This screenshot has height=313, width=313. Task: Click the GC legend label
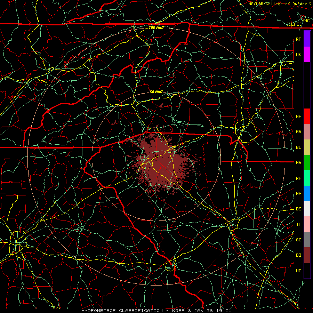(x=298, y=240)
